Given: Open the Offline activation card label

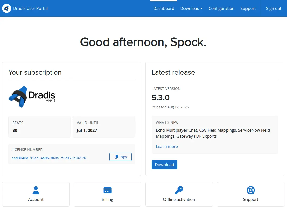Looking at the screenshot, I should pos(179,199).
